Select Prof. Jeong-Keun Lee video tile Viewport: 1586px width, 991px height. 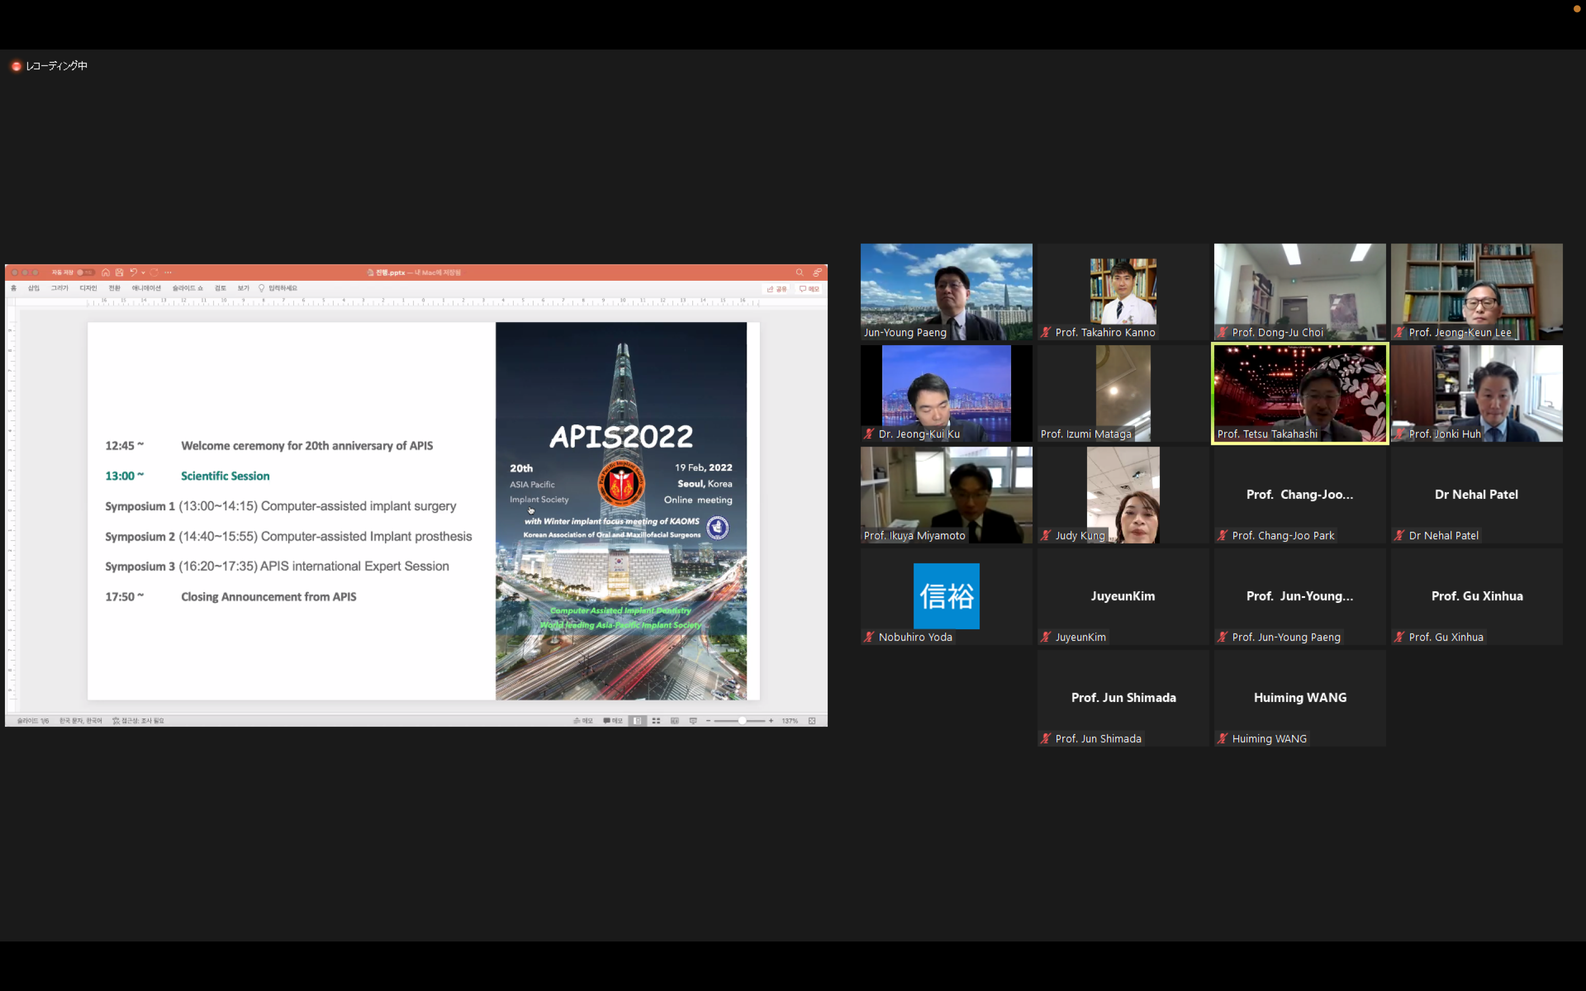click(x=1476, y=292)
